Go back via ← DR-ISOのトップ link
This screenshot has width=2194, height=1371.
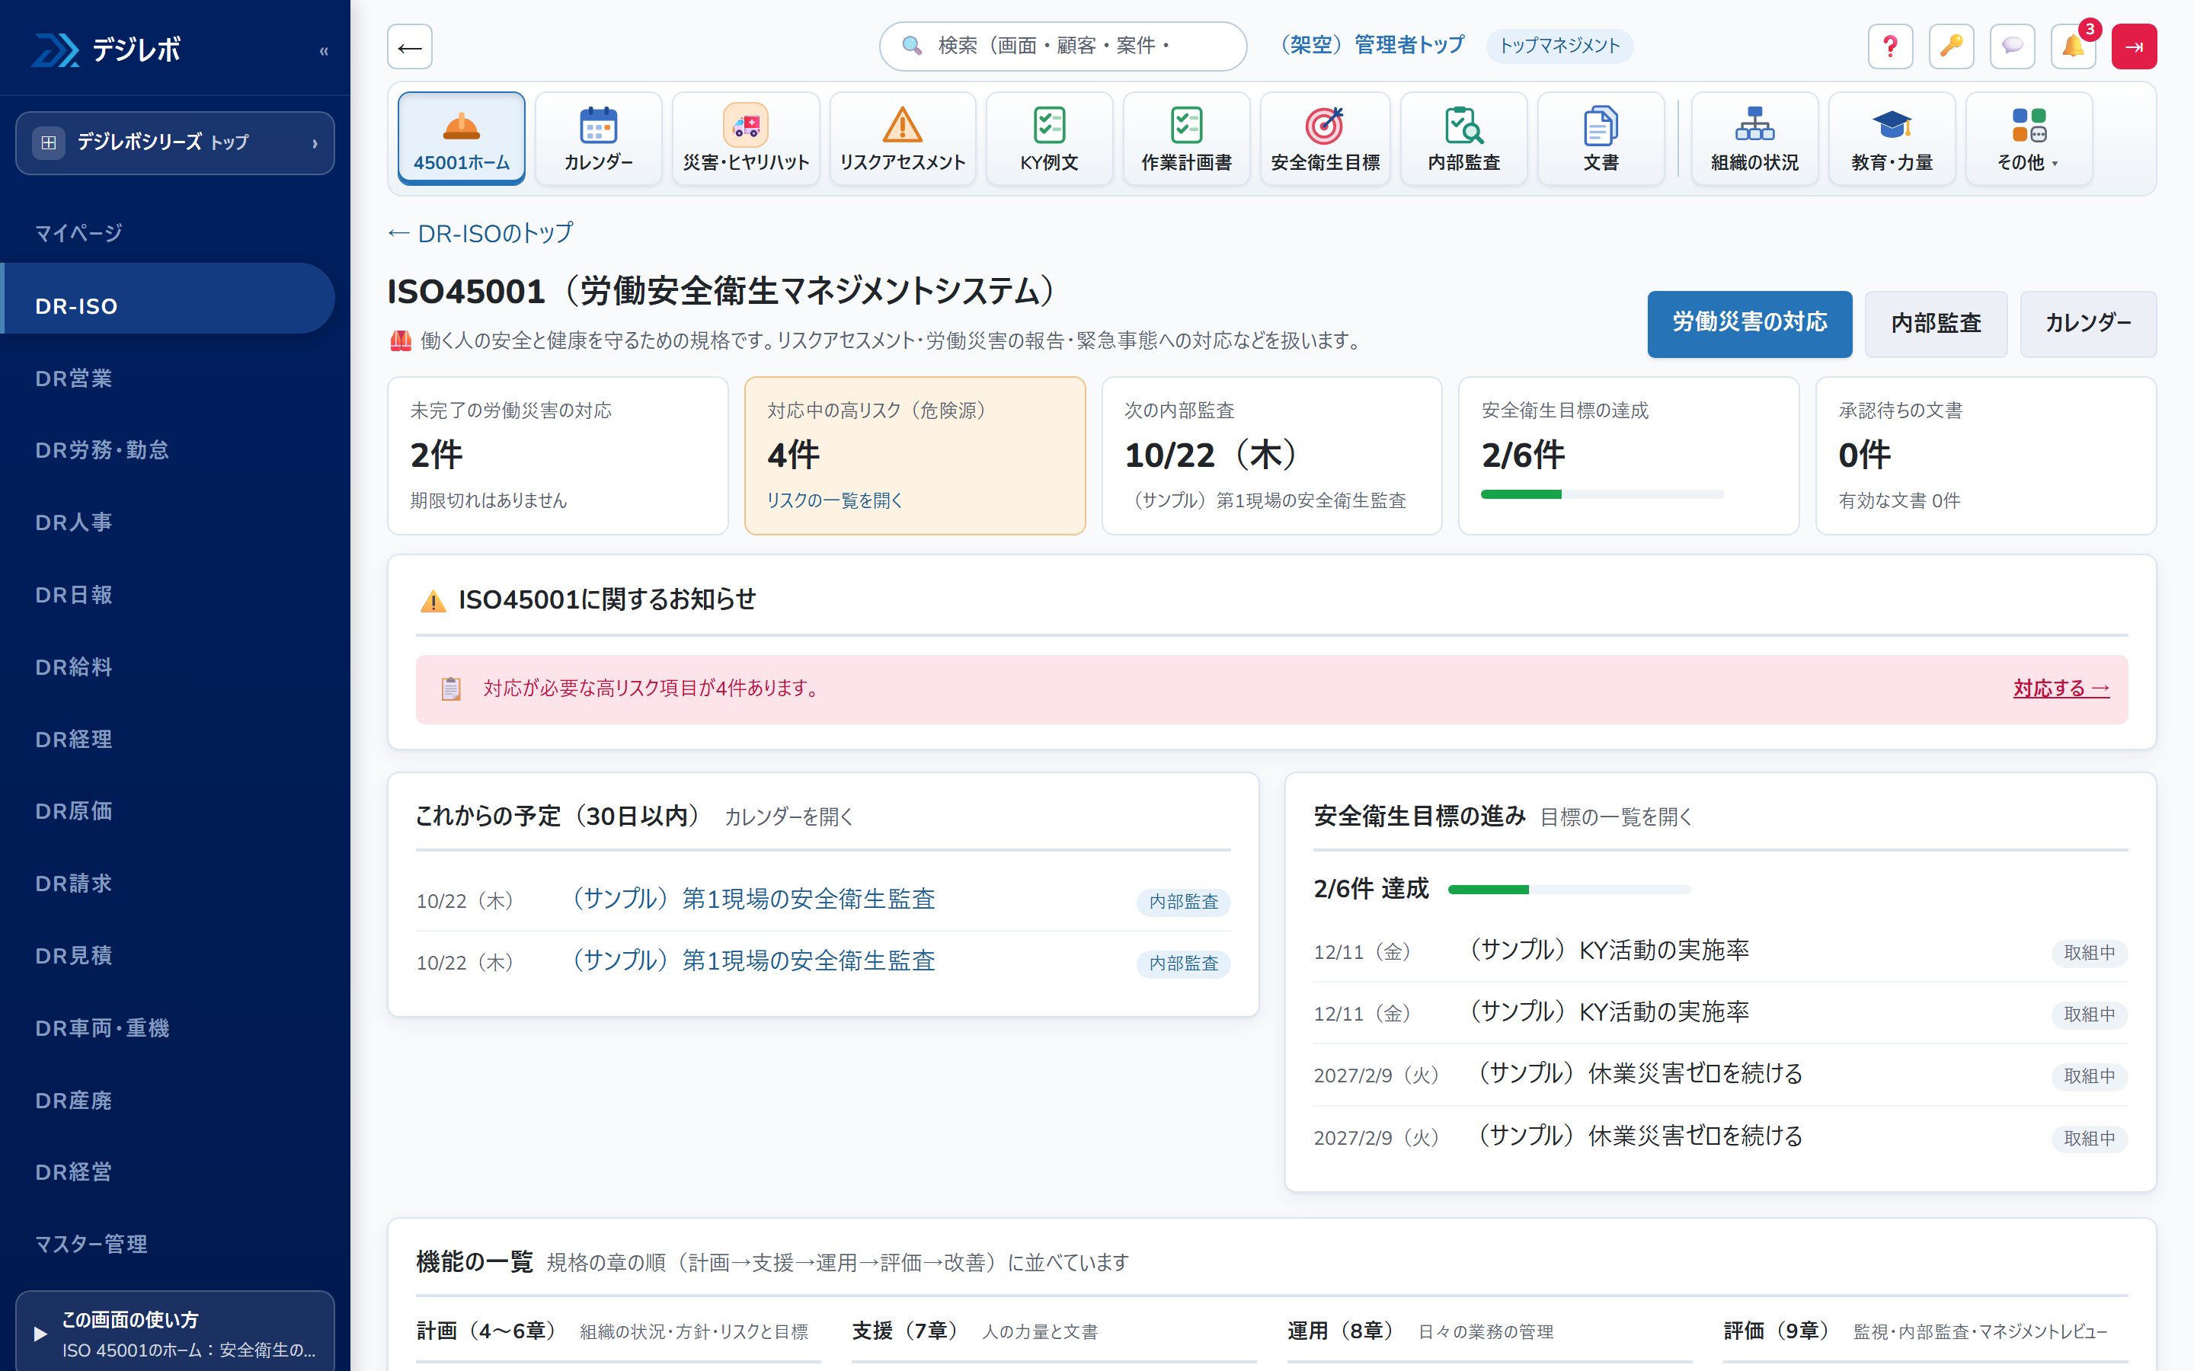(481, 233)
